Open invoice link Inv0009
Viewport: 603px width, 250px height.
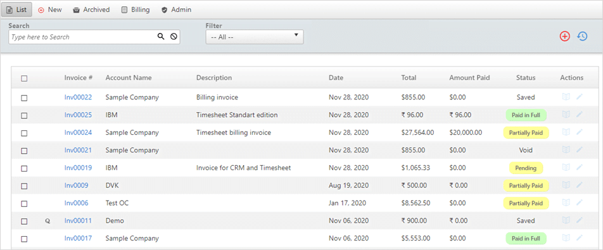[76, 185]
